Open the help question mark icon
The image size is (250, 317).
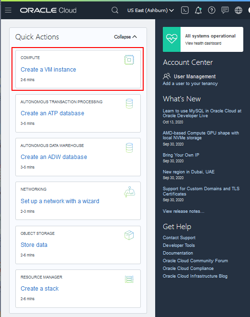(x=212, y=10)
